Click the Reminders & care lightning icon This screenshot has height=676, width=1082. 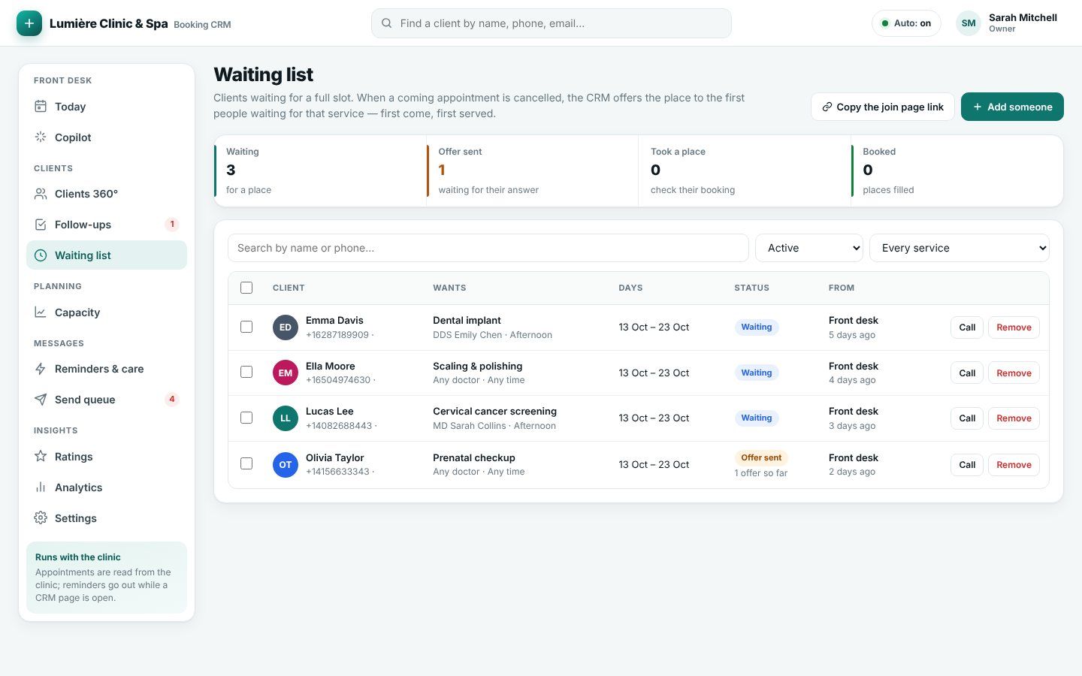coord(41,369)
